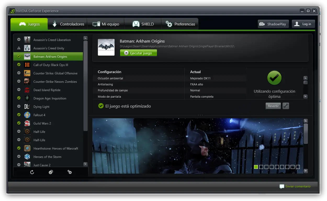Click the game list scroll up arrow

86,38
